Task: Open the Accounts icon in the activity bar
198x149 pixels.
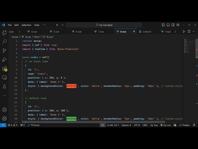Action: coord(4,110)
